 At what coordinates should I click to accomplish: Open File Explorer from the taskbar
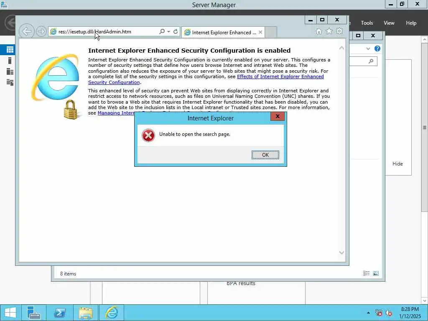[x=85, y=313]
